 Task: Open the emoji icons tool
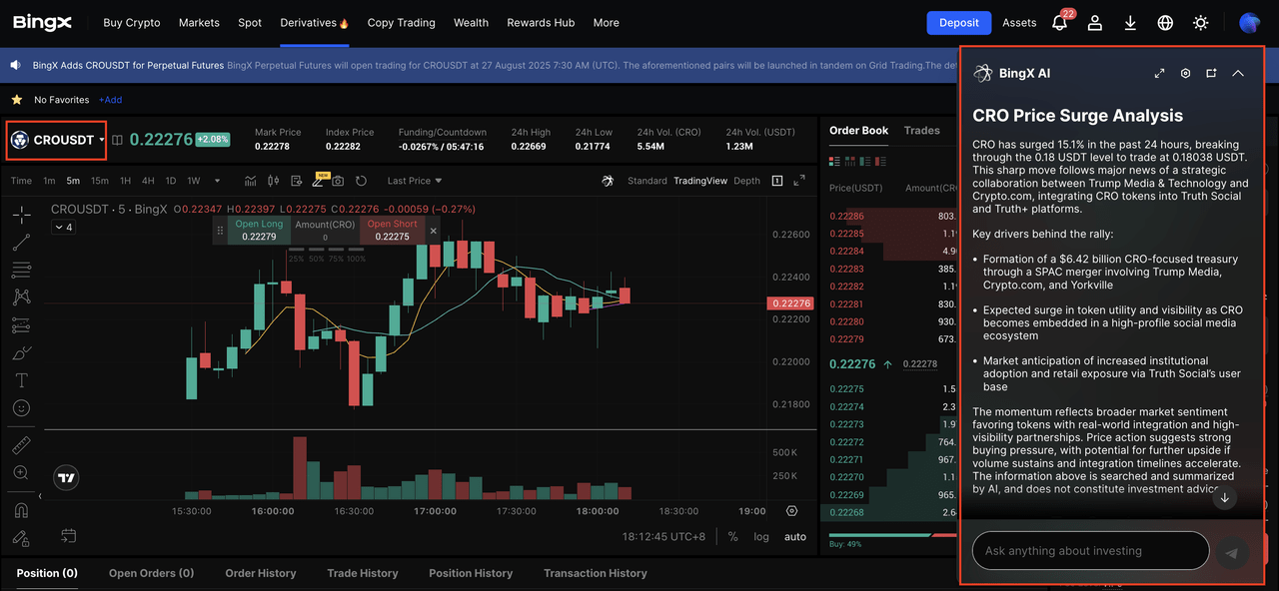(21, 408)
